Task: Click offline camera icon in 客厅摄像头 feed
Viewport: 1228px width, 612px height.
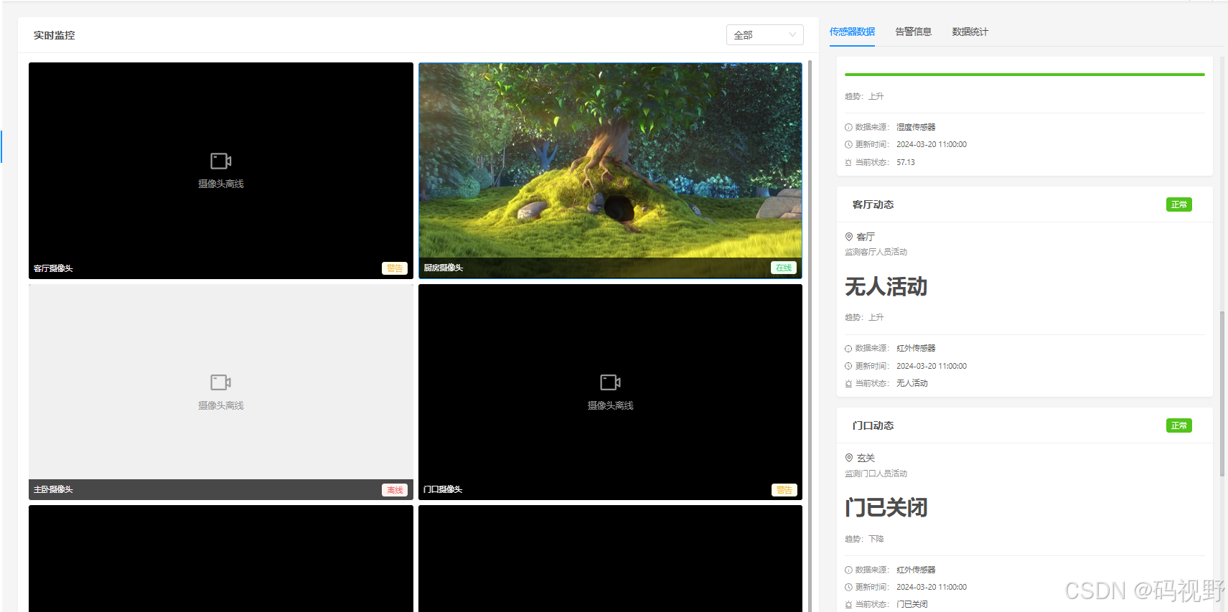Action: (x=220, y=161)
